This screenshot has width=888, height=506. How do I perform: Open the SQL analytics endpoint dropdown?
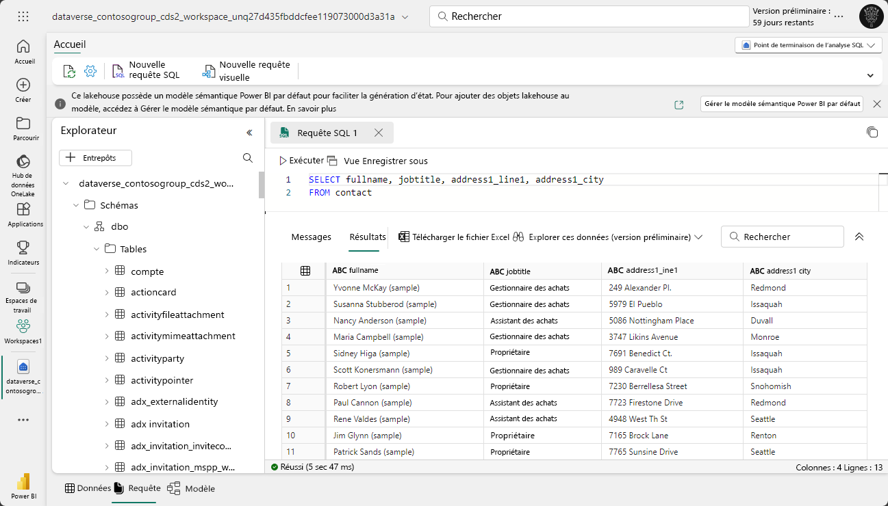[808, 45]
